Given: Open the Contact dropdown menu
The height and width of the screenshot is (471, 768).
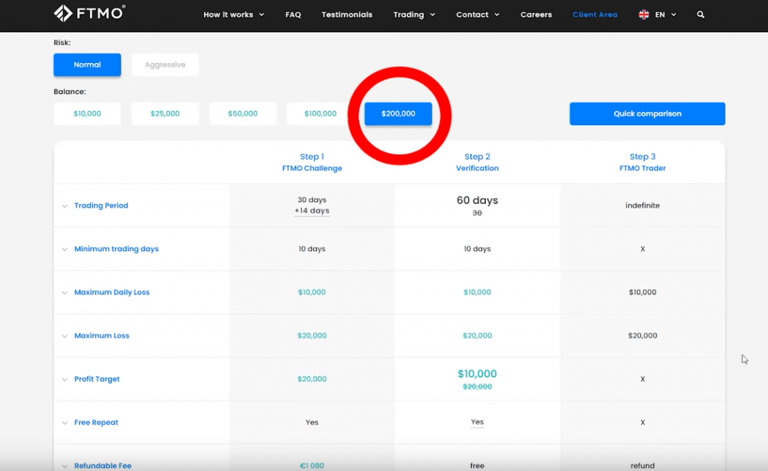Looking at the screenshot, I should coord(478,14).
